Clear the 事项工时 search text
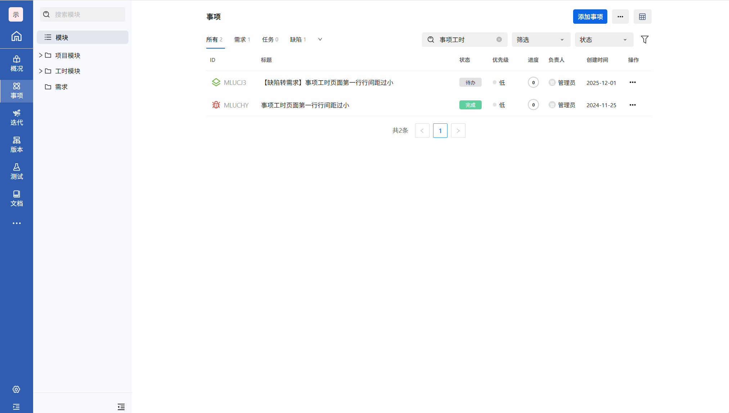 (499, 40)
